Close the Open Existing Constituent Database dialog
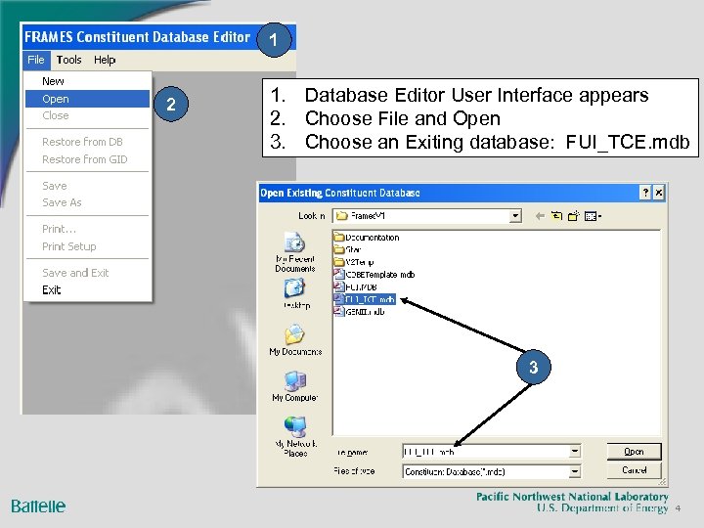This screenshot has width=704, height=528. (659, 193)
